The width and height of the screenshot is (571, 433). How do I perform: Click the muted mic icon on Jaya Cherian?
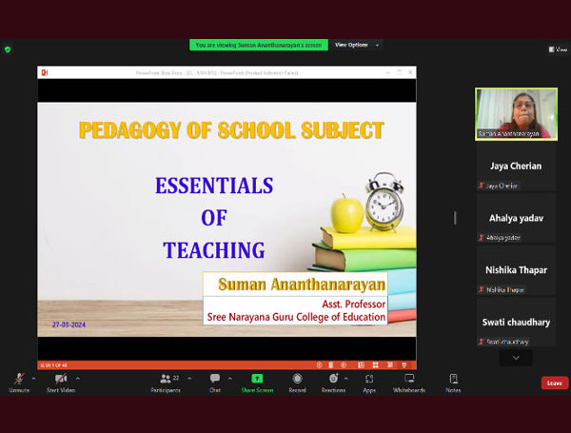(x=481, y=186)
